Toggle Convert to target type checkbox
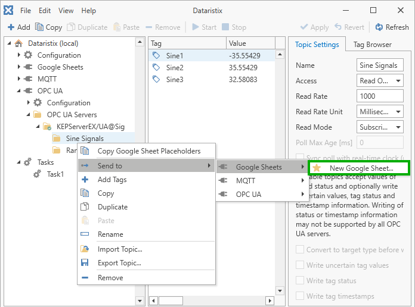Image resolution: width=415 pixels, height=307 pixels. 300,249
